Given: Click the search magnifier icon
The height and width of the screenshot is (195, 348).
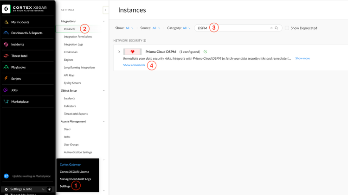Looking at the screenshot, I should click(x=277, y=28).
